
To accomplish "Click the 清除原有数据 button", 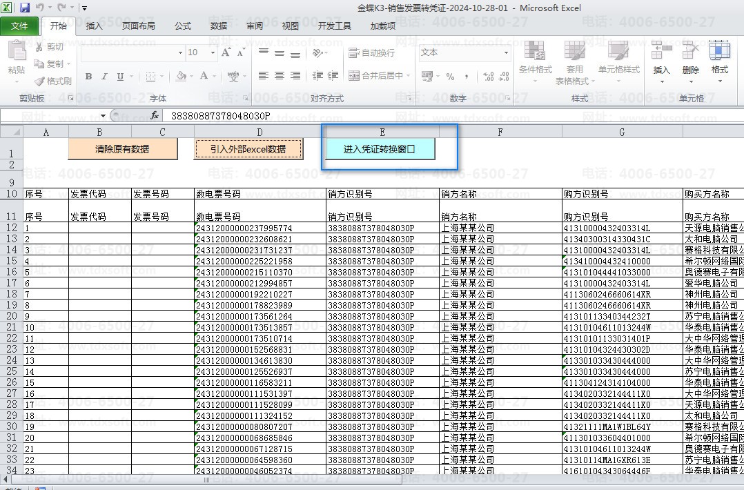I will pos(122,149).
